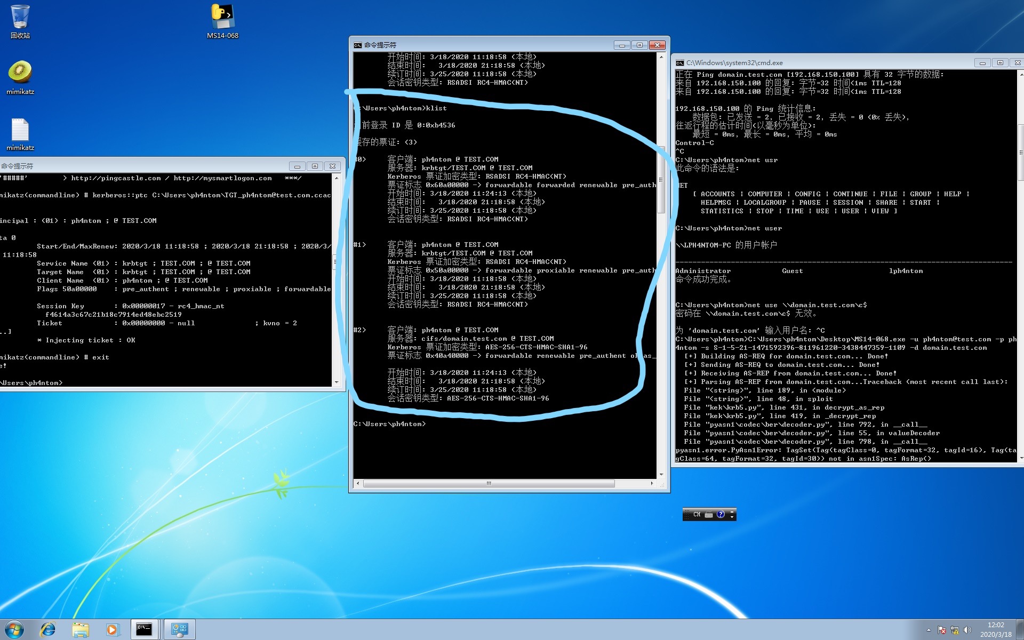Click '[+] Building AS-REQ for domain.test.com' line
1024x640 pixels.
coord(786,356)
